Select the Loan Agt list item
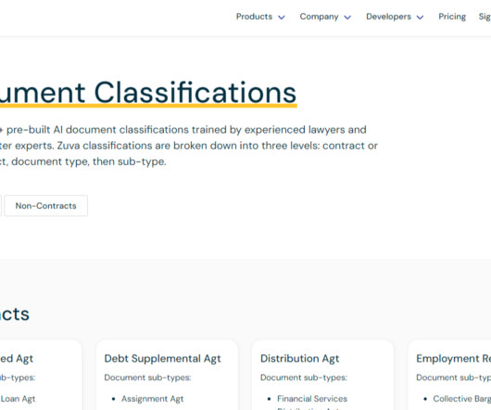491x410 pixels. (18, 399)
